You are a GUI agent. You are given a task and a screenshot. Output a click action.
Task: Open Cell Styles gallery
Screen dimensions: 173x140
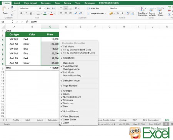[161, 11]
